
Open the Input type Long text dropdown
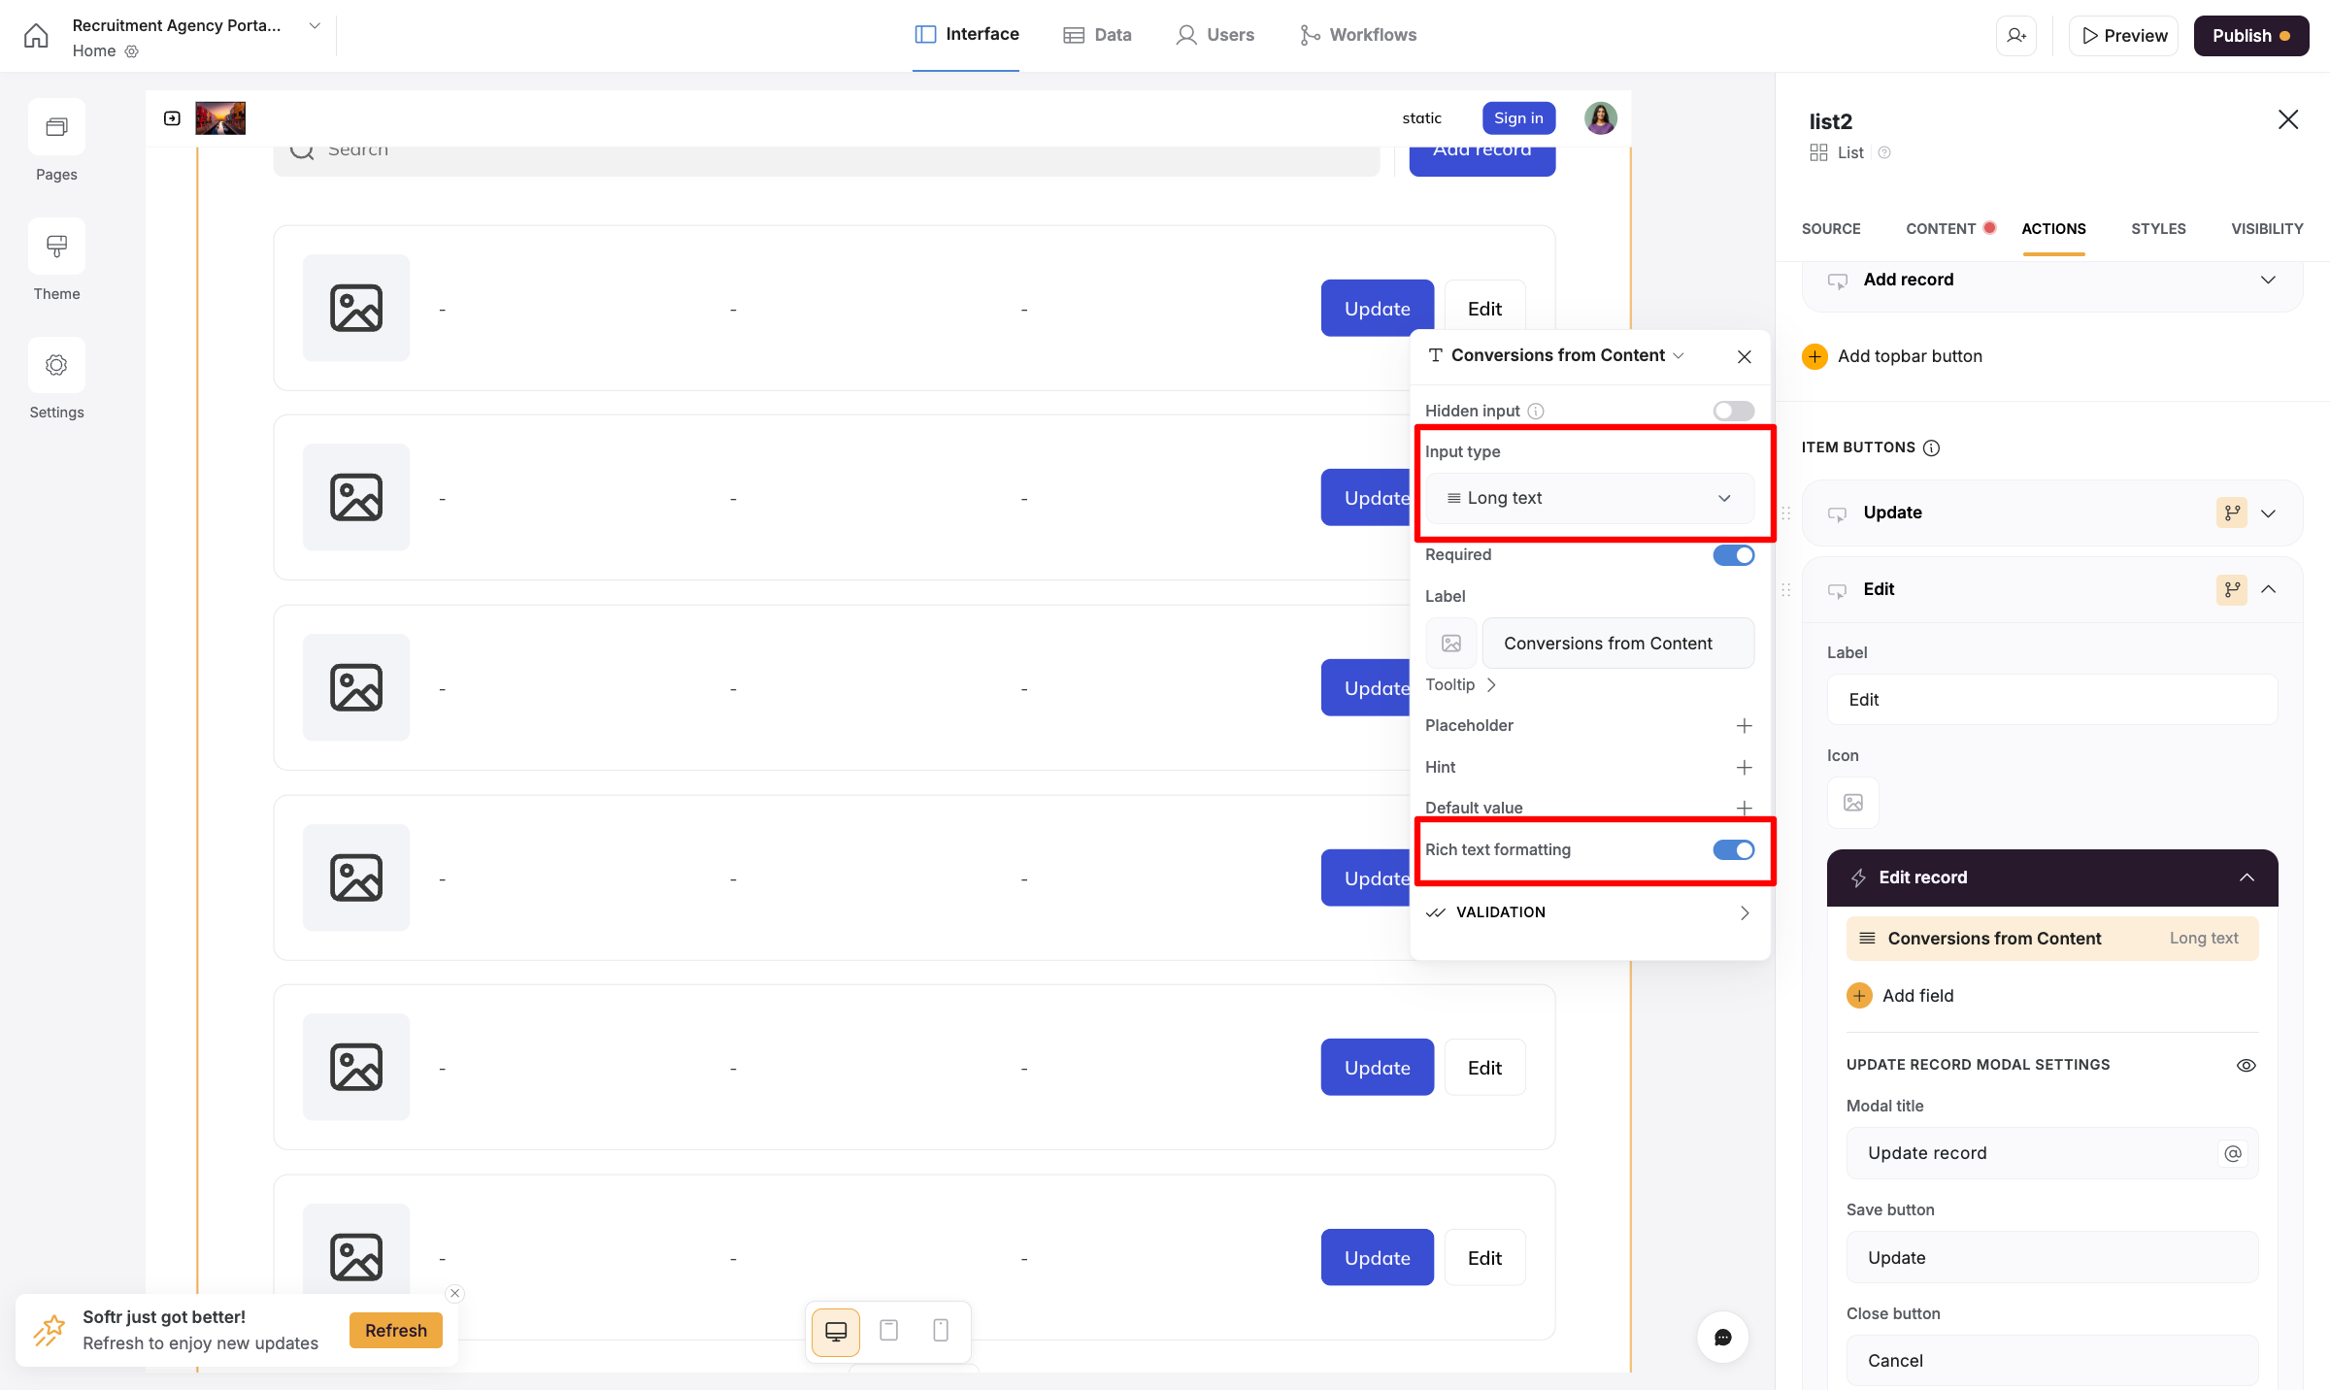point(1589,498)
